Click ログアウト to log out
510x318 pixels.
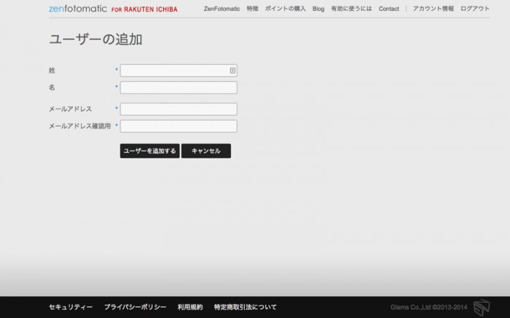475,9
